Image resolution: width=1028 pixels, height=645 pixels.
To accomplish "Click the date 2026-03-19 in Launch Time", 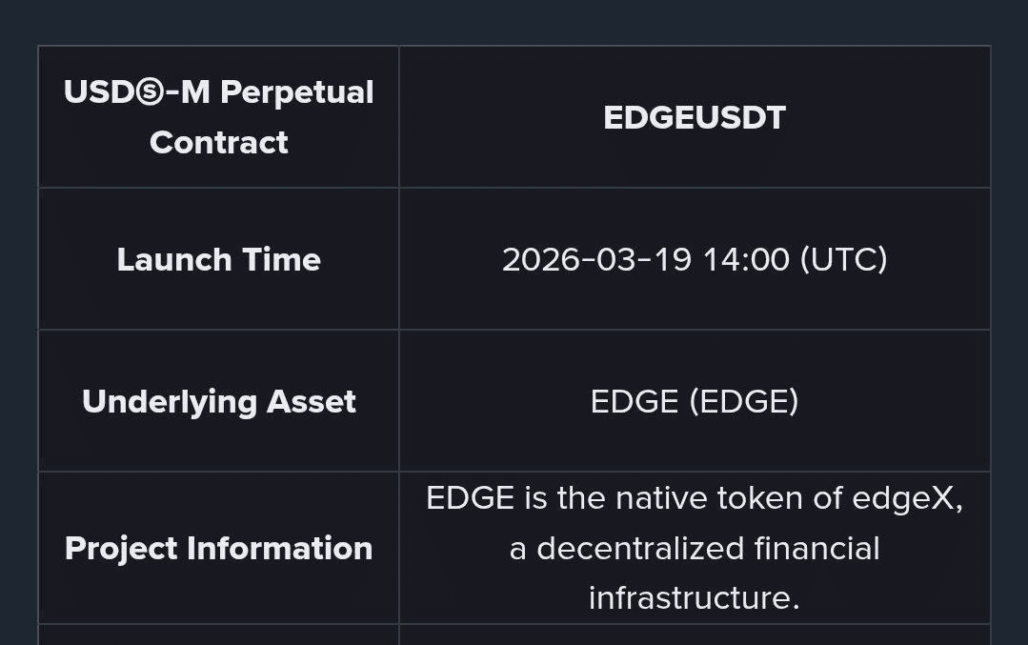I will (x=596, y=259).
